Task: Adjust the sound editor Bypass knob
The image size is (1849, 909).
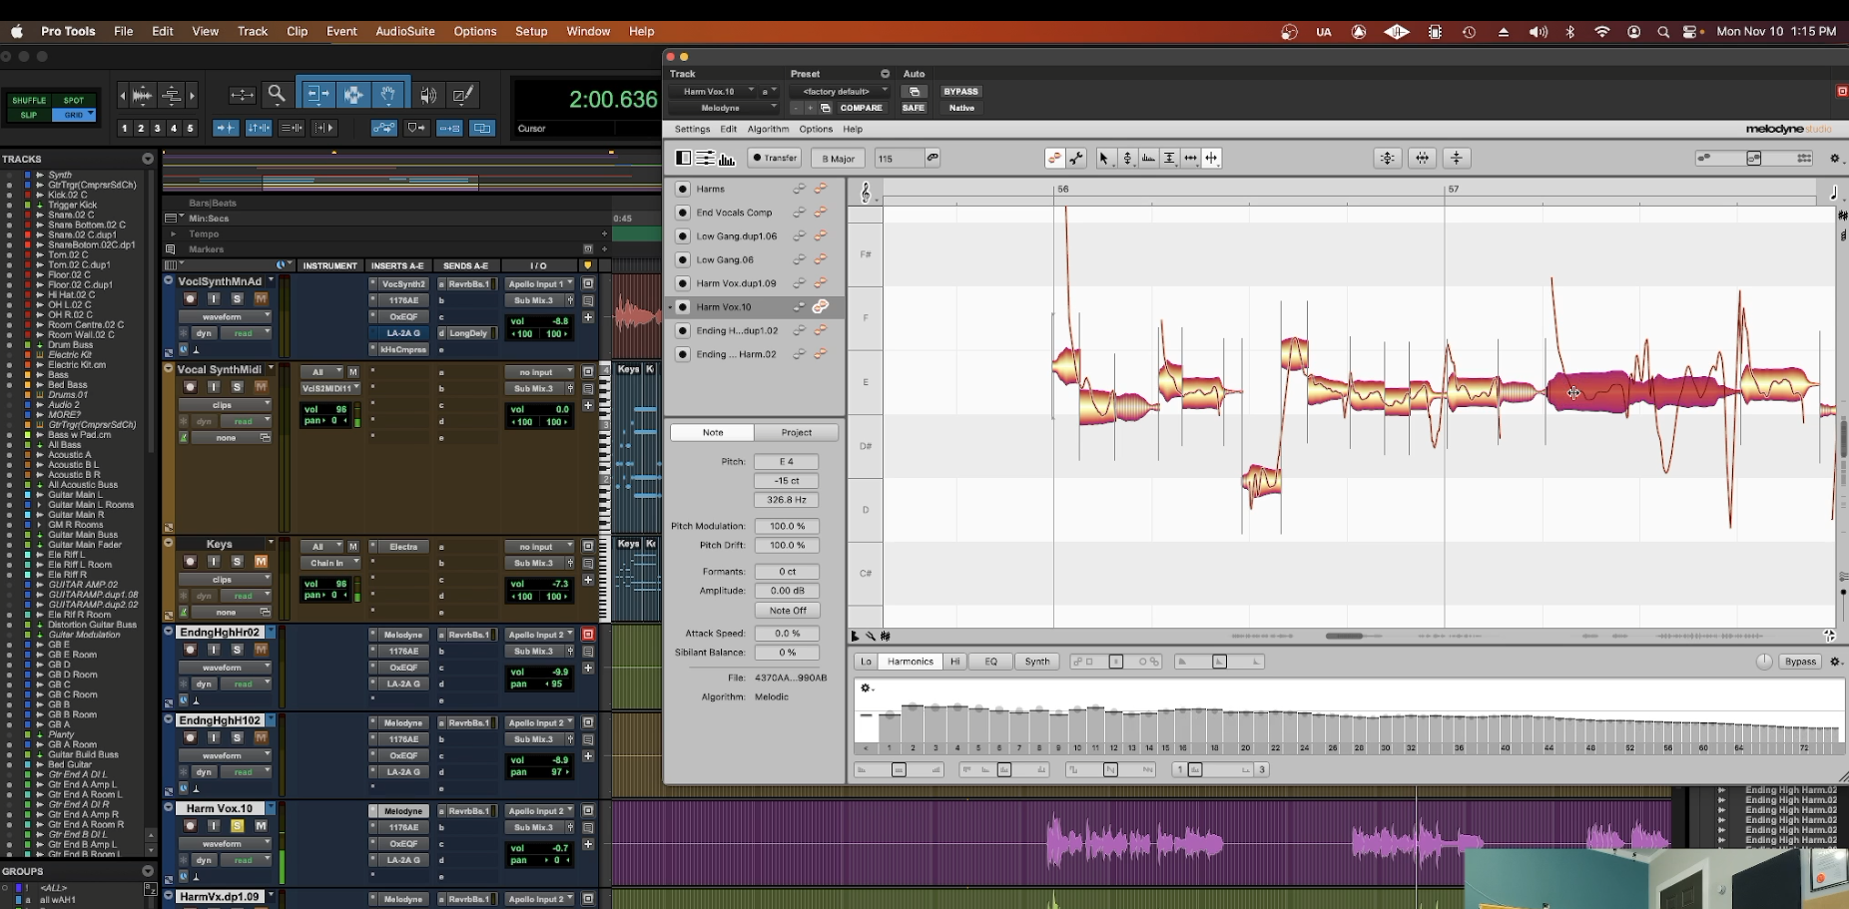Action: coord(1764,662)
